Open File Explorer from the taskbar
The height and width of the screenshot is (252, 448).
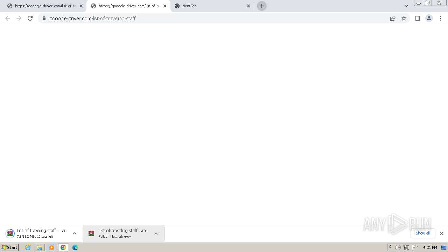[40, 247]
